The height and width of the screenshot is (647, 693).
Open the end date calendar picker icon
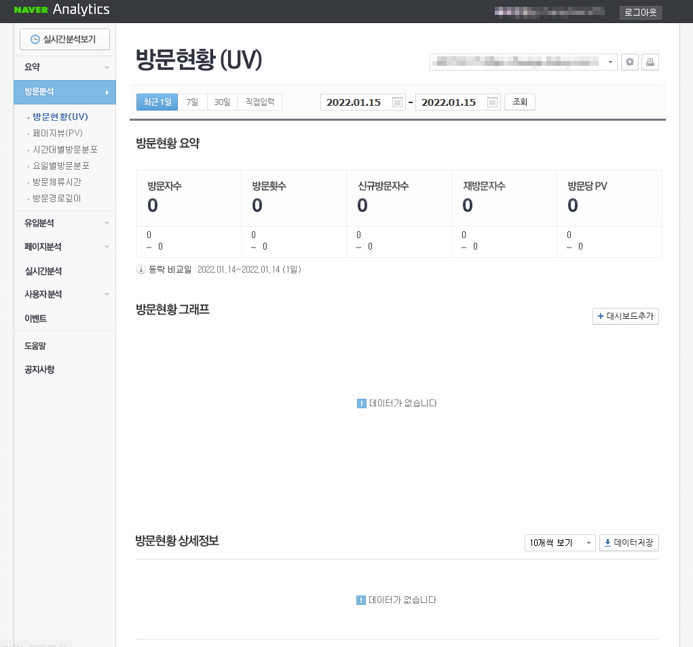click(492, 102)
